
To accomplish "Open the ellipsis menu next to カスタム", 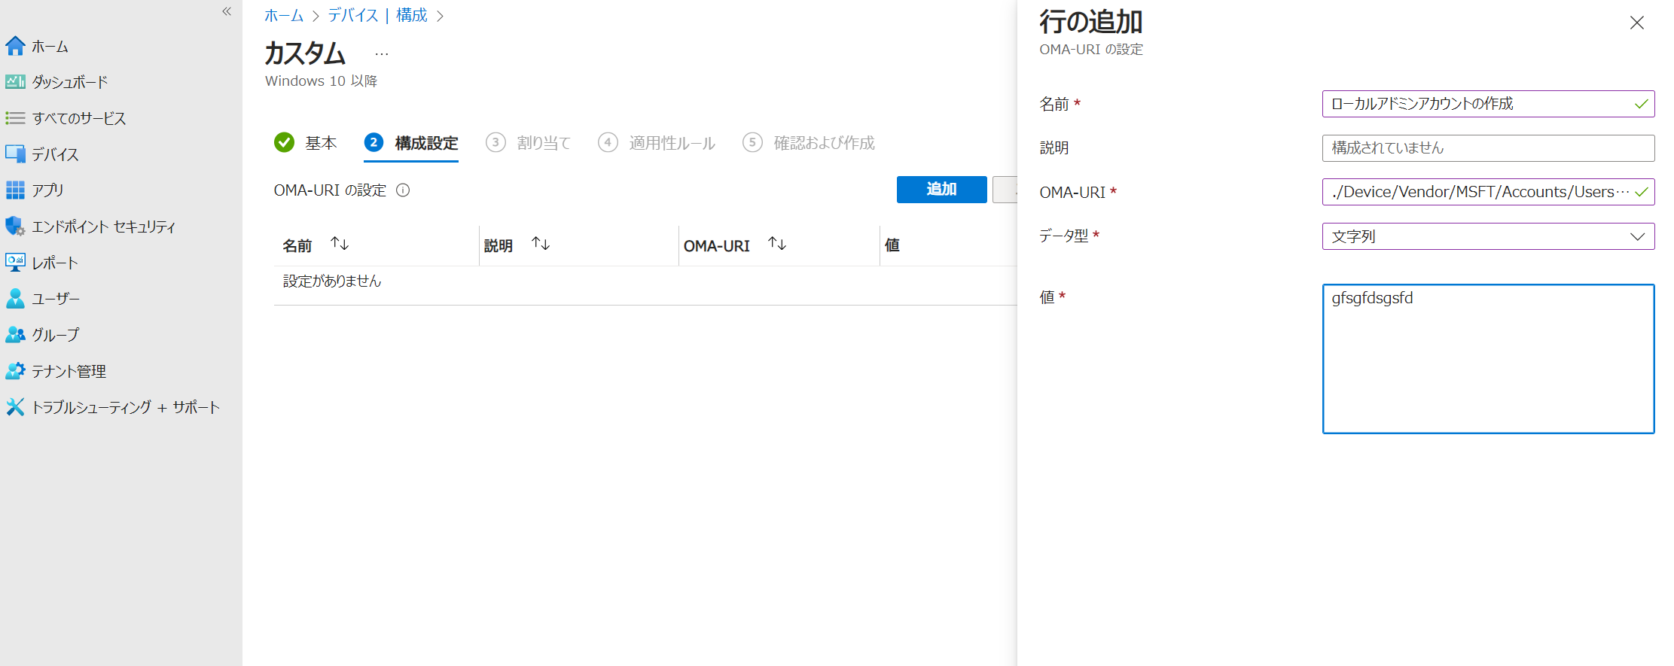I will pyautogui.click(x=382, y=54).
